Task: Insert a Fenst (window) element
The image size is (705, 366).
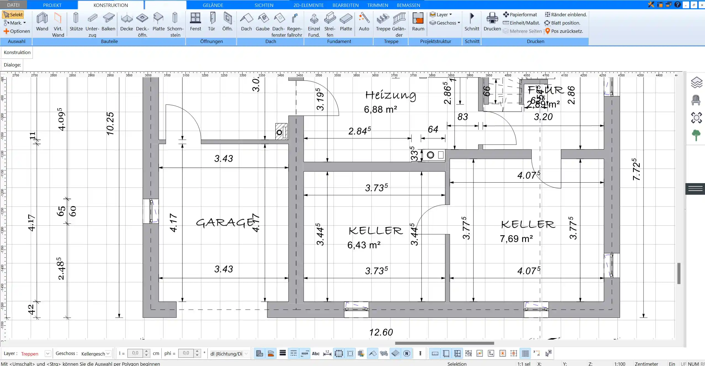Action: tap(195, 22)
